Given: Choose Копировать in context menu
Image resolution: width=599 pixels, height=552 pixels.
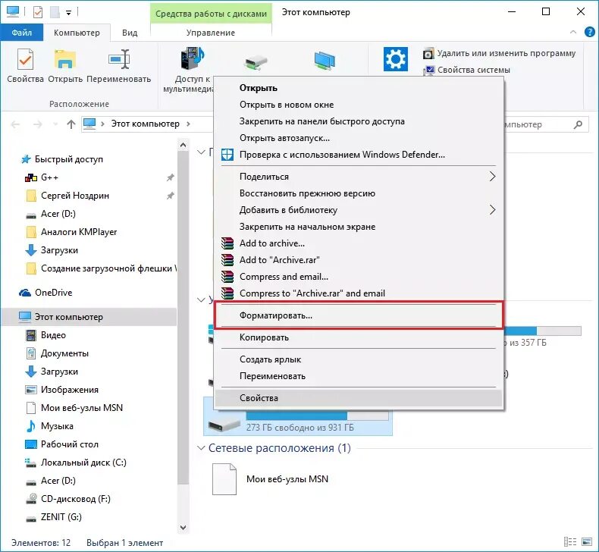Looking at the screenshot, I should (x=359, y=337).
